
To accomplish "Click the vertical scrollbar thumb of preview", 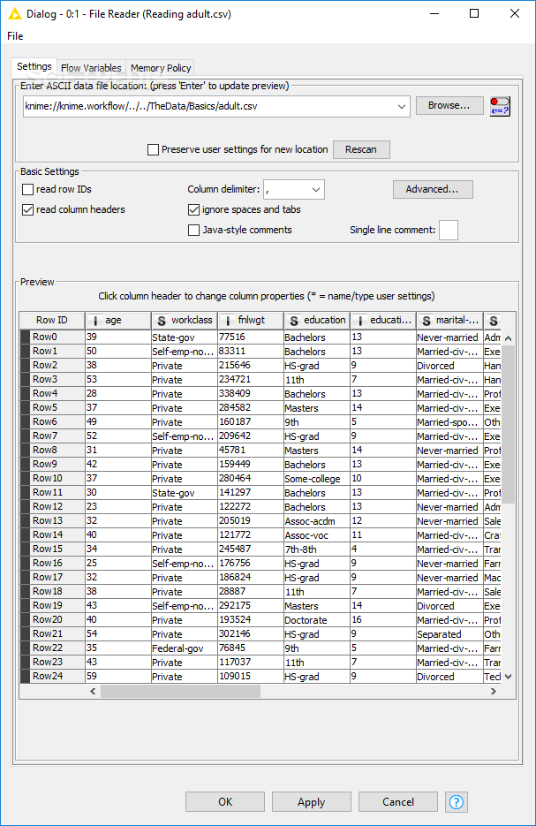I will pyautogui.click(x=508, y=424).
